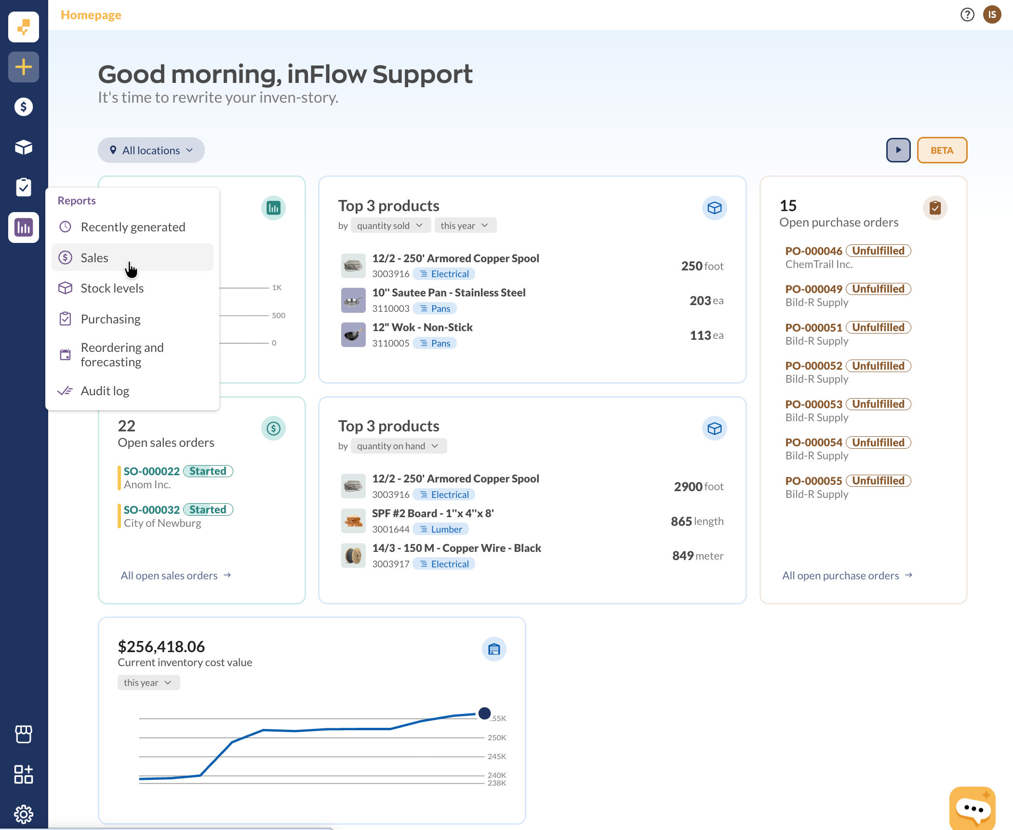Select Stock levels in Reports menu

click(x=112, y=288)
